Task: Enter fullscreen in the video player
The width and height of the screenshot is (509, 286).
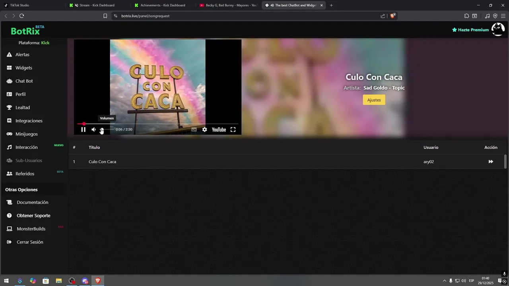Action: (233, 129)
